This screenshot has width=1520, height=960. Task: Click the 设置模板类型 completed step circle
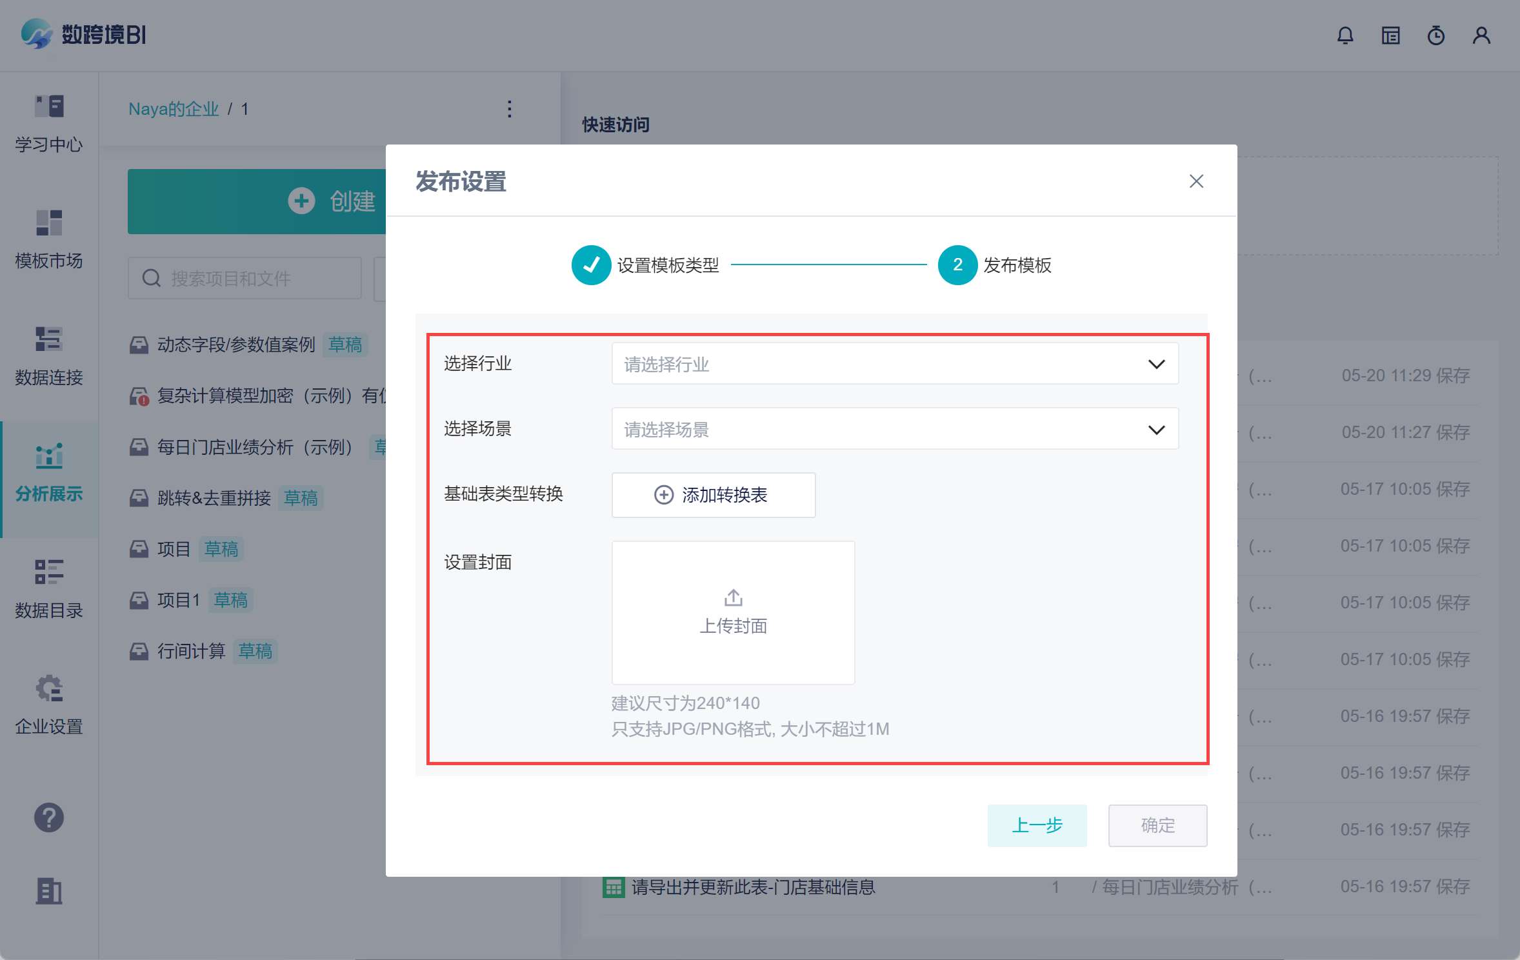tap(591, 265)
